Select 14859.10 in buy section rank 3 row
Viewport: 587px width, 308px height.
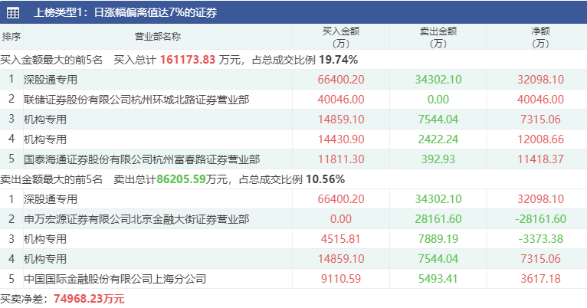coord(341,120)
